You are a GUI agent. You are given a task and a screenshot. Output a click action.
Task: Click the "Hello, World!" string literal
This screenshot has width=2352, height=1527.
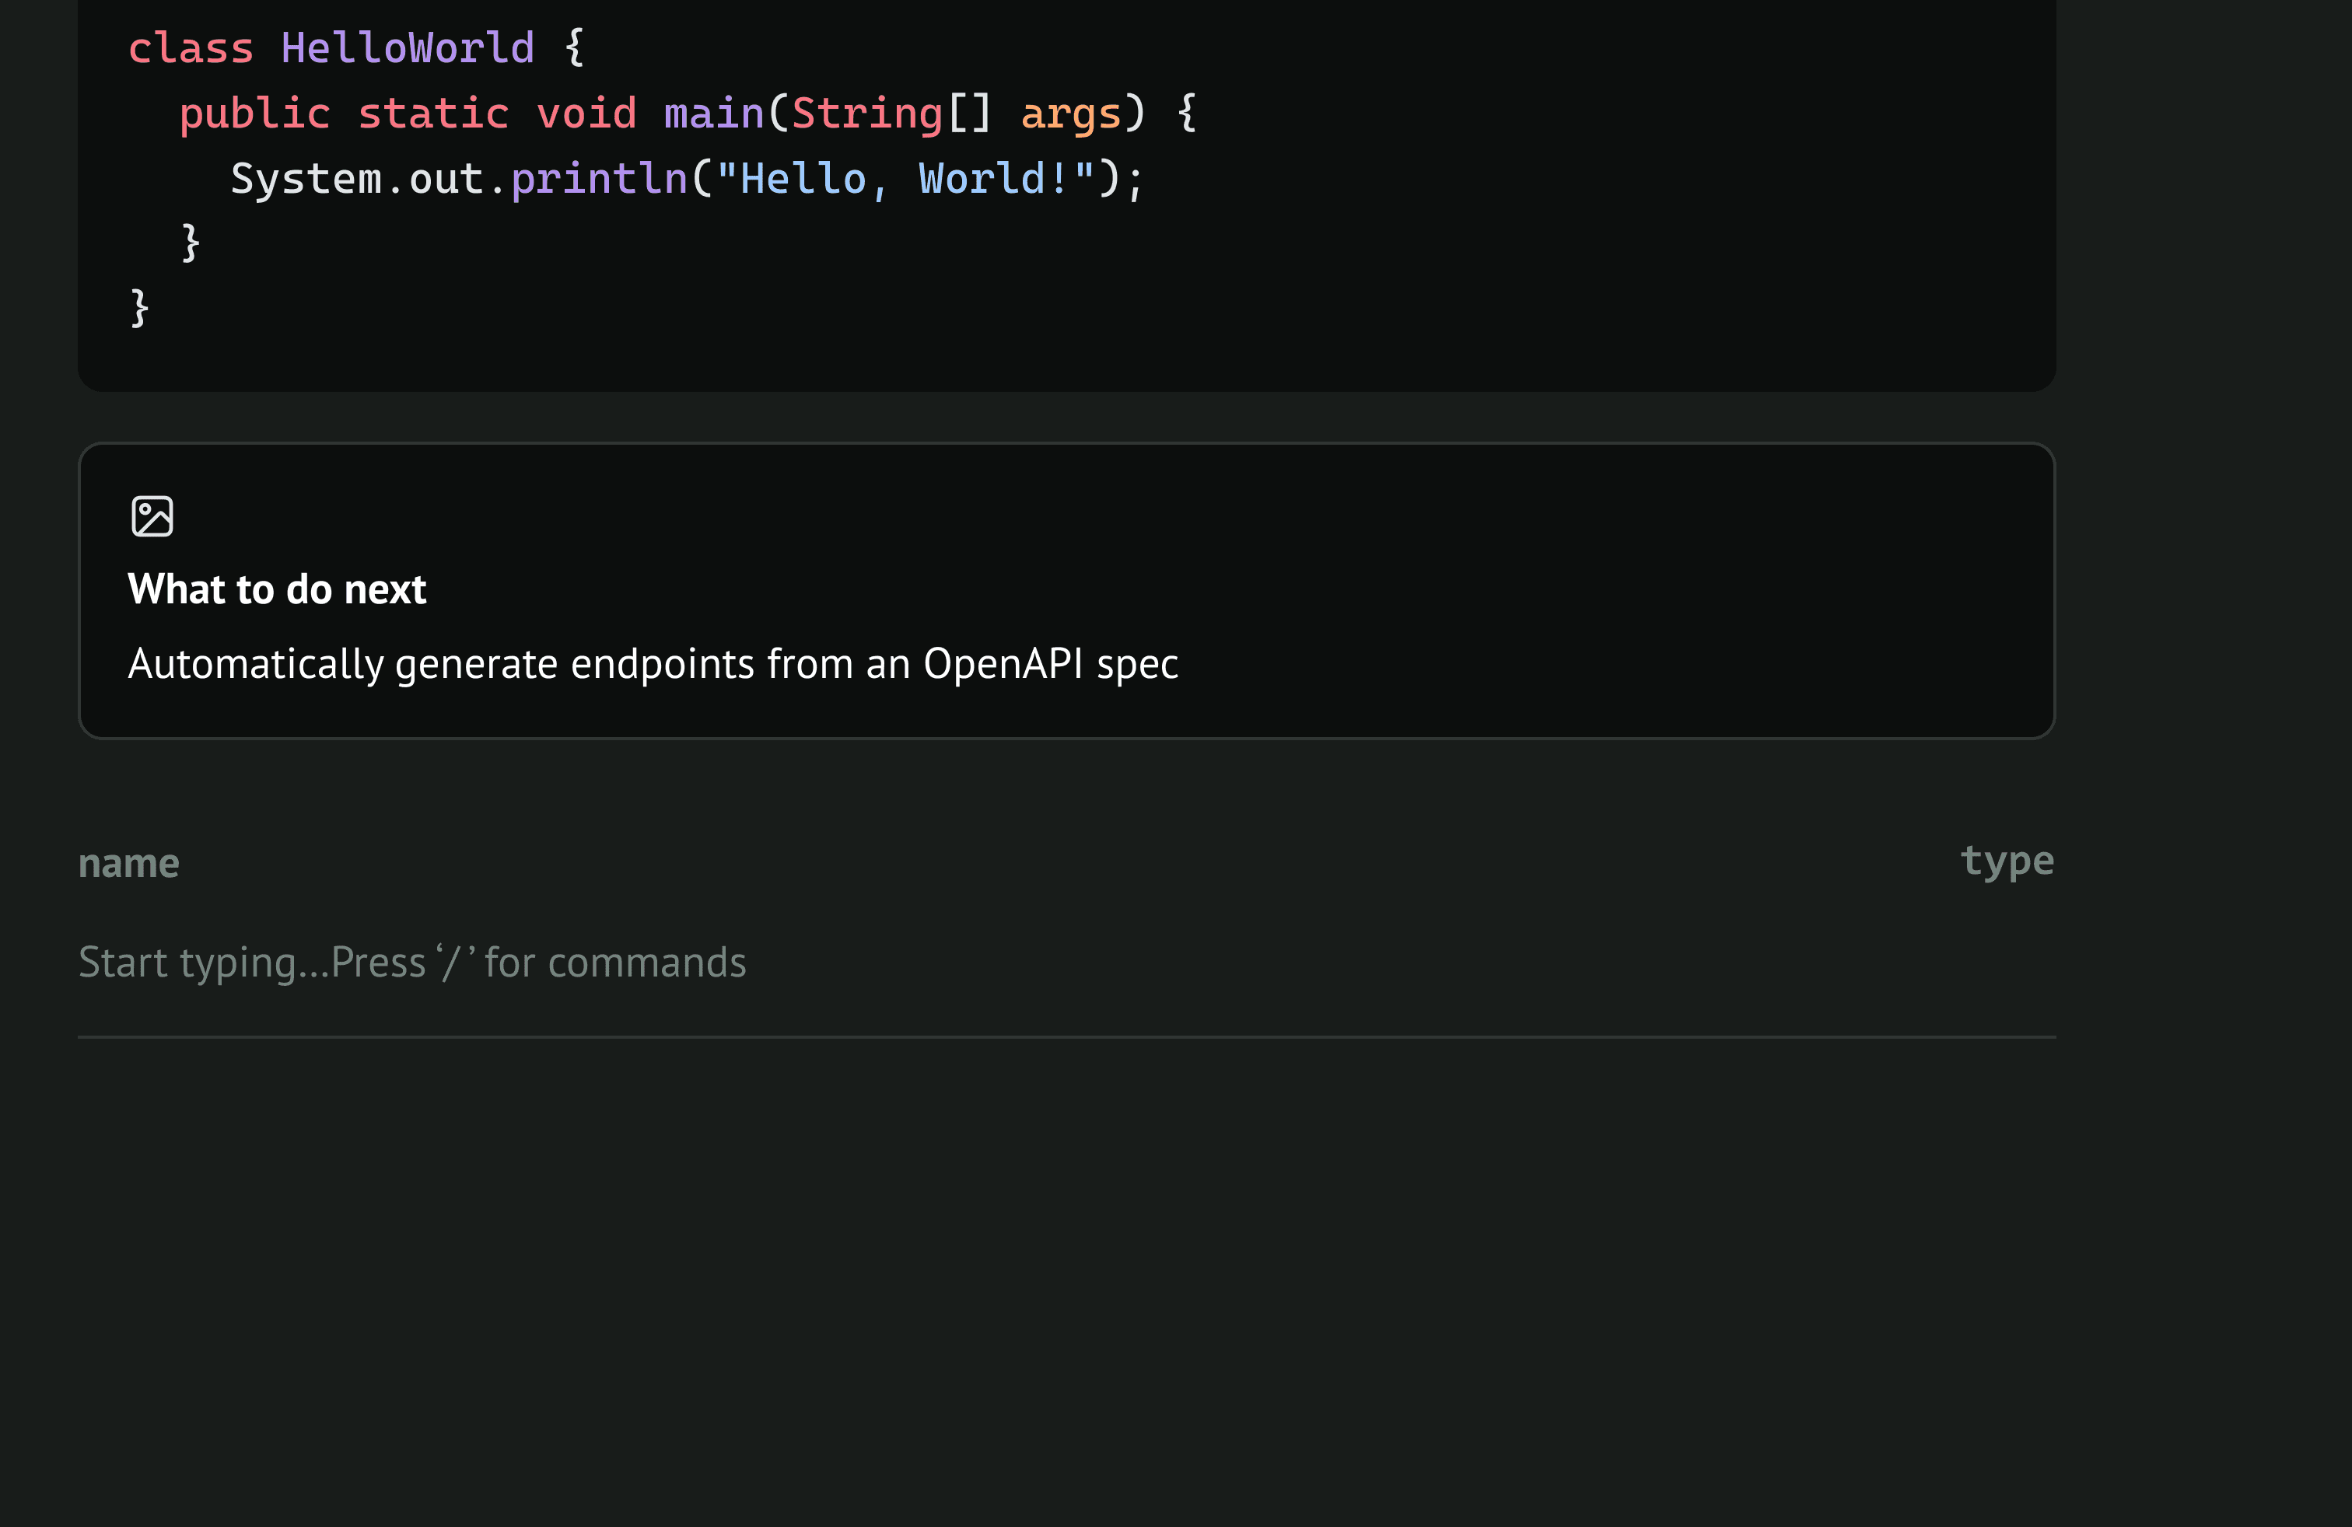[905, 179]
